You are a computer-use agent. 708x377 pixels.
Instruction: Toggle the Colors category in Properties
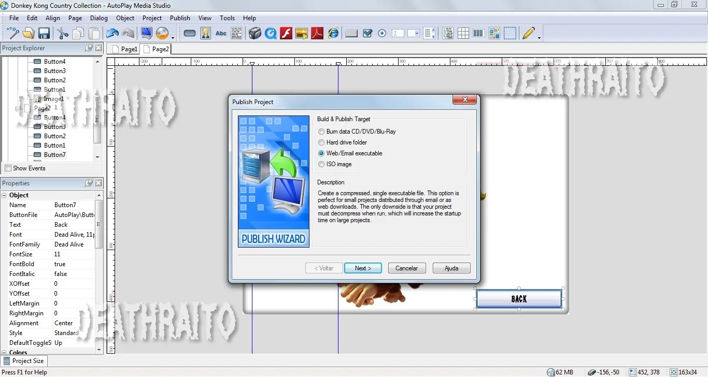pyautogui.click(x=4, y=353)
